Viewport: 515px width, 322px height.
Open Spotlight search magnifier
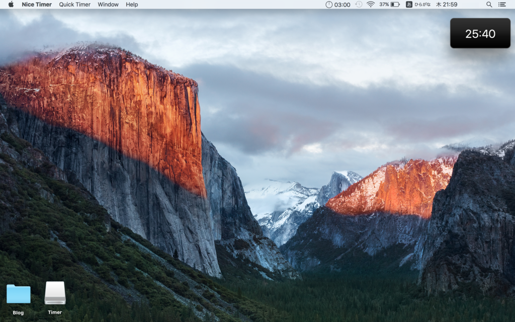[x=489, y=4]
